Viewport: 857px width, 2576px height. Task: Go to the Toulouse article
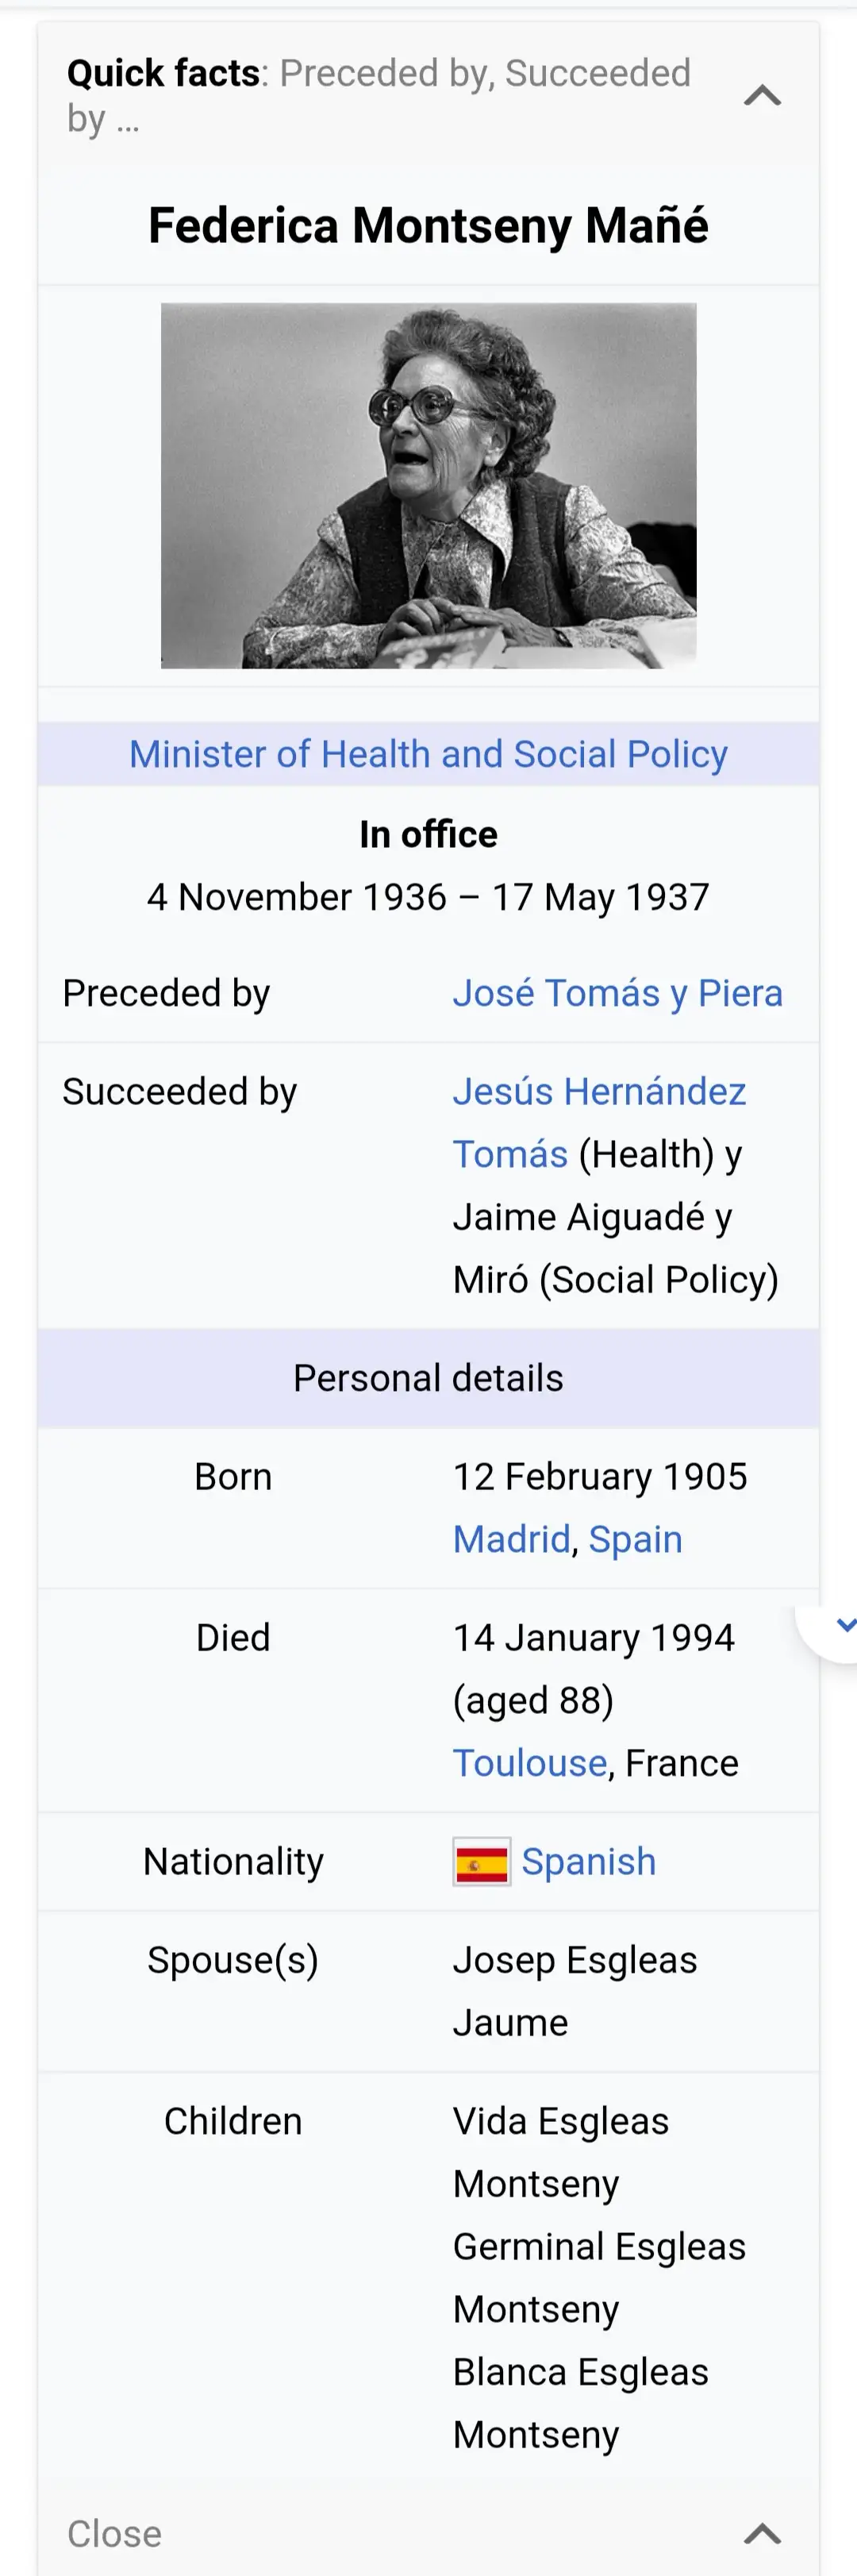coord(530,1763)
